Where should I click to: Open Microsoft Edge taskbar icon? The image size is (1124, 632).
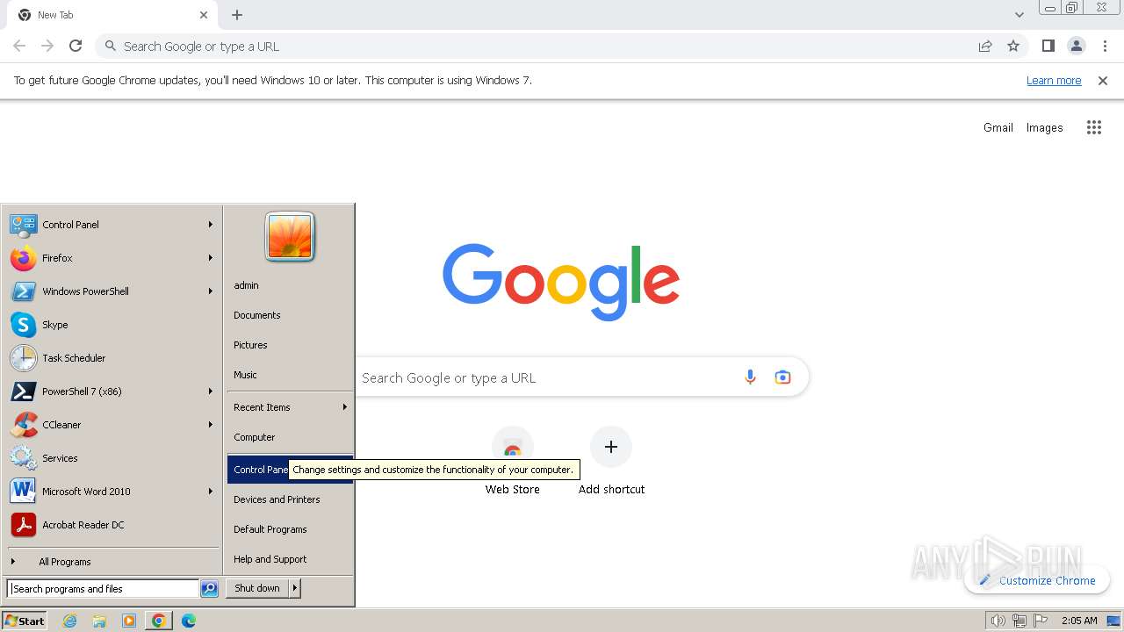coord(188,621)
